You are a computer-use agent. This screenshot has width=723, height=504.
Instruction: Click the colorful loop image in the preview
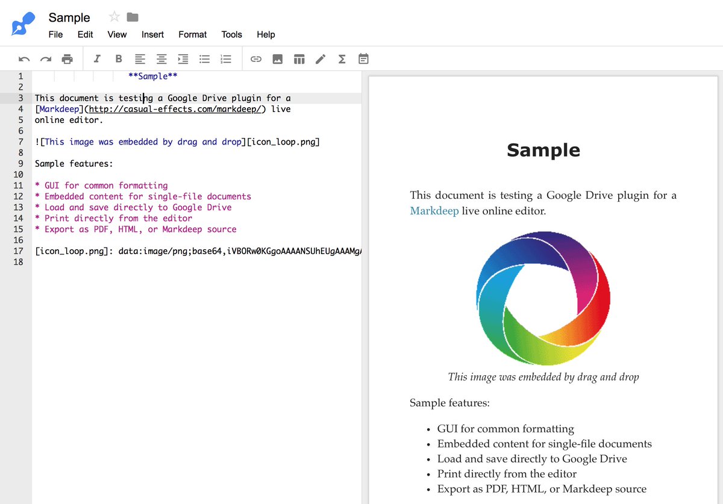[x=543, y=298]
